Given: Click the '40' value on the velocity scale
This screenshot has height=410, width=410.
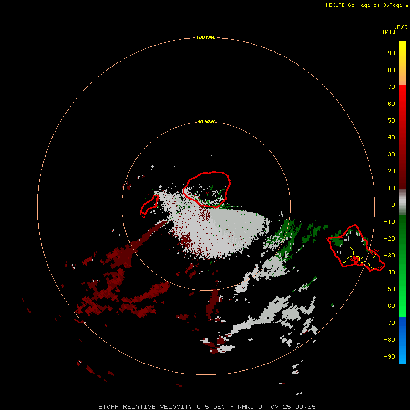Looking at the screenshot, I should coord(391,137).
